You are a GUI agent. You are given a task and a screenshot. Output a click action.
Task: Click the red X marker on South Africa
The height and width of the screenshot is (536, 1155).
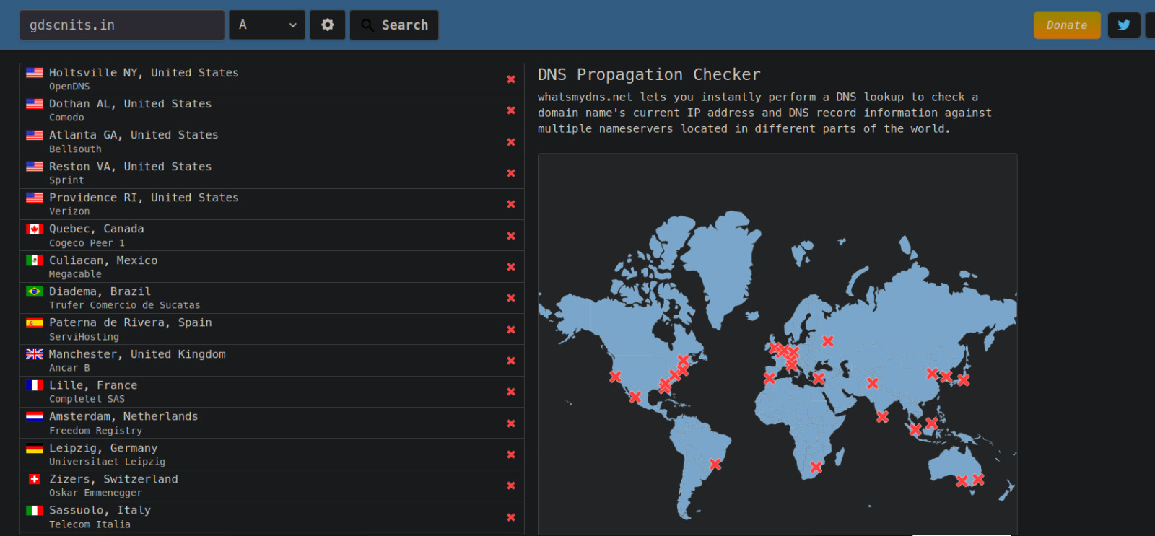click(x=816, y=467)
